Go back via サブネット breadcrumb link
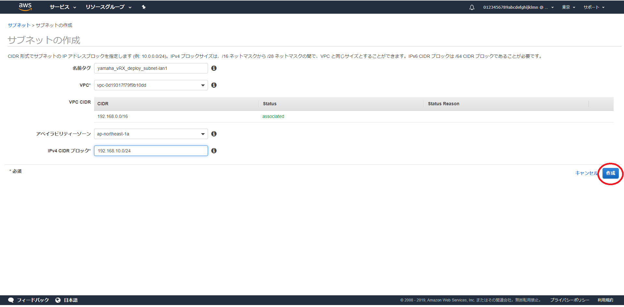The height and width of the screenshot is (307, 624). 19,25
